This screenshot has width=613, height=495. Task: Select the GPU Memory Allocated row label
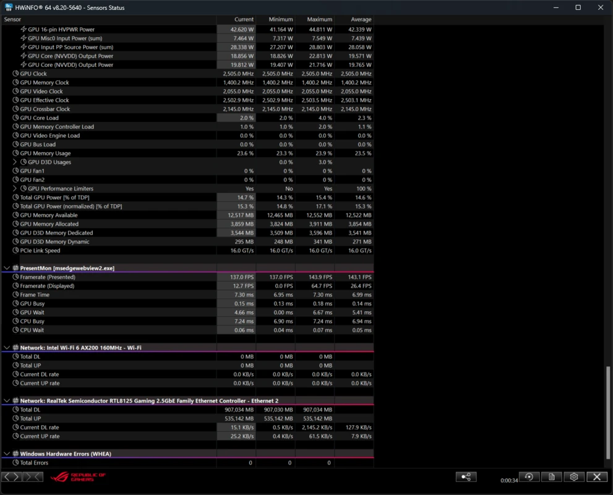tap(49, 224)
